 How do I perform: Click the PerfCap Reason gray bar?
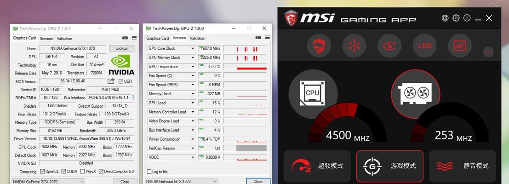pos(251,148)
